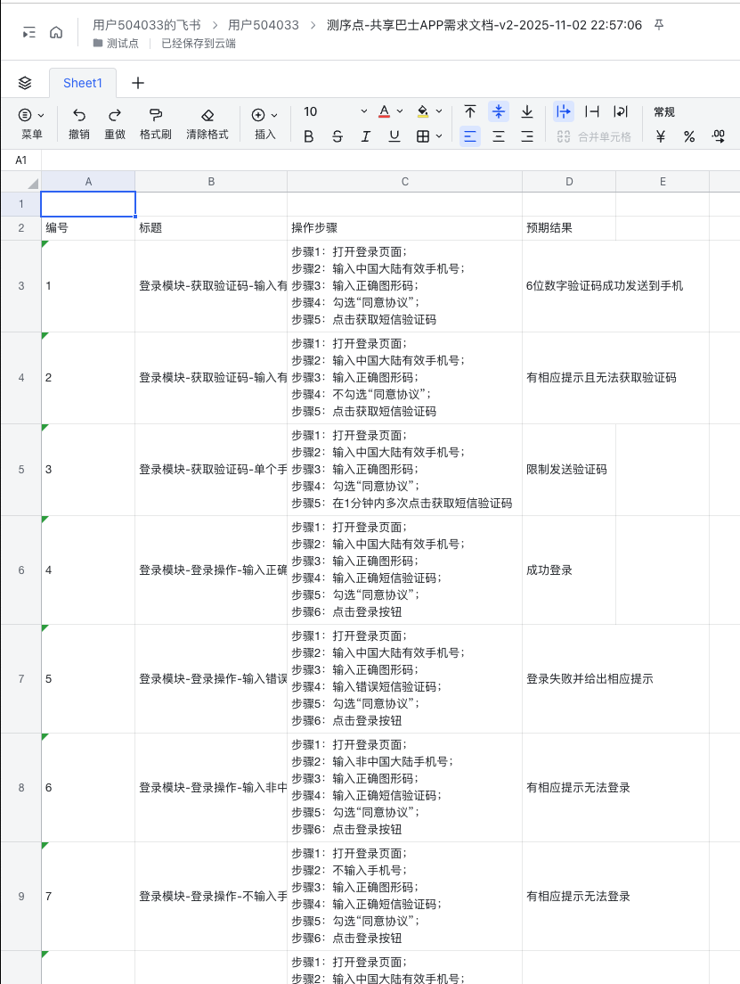Select row 5 header

coord(20,470)
